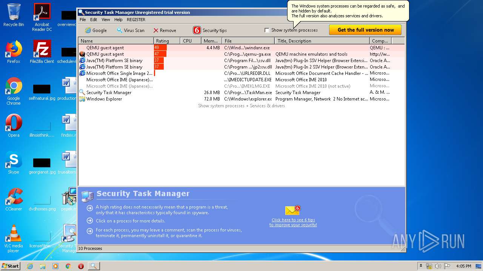The width and height of the screenshot is (483, 271).
Task: Click C:\Windows\explorer.exe file path cell
Action: 248,99
